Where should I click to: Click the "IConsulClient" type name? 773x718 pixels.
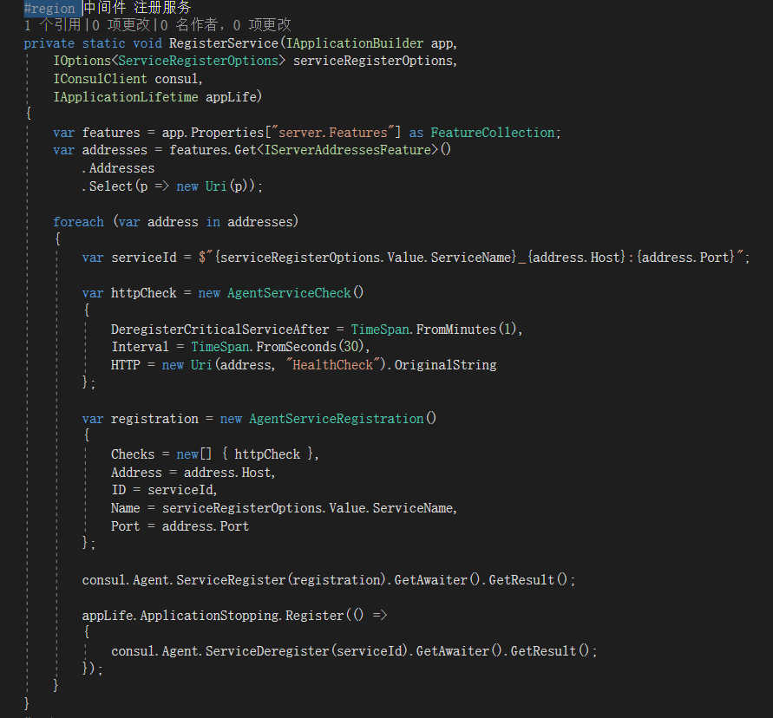pyautogui.click(x=100, y=79)
